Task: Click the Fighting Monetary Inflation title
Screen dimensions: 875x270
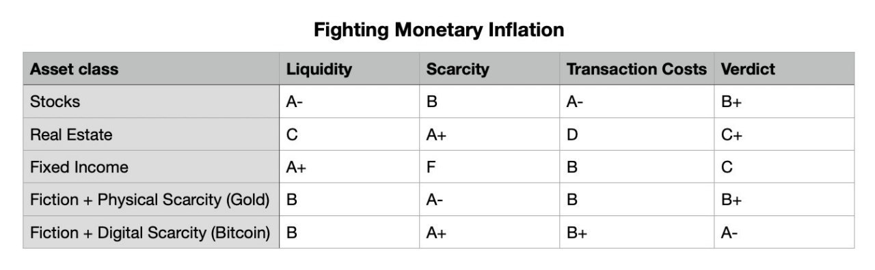Action: pyautogui.click(x=439, y=30)
